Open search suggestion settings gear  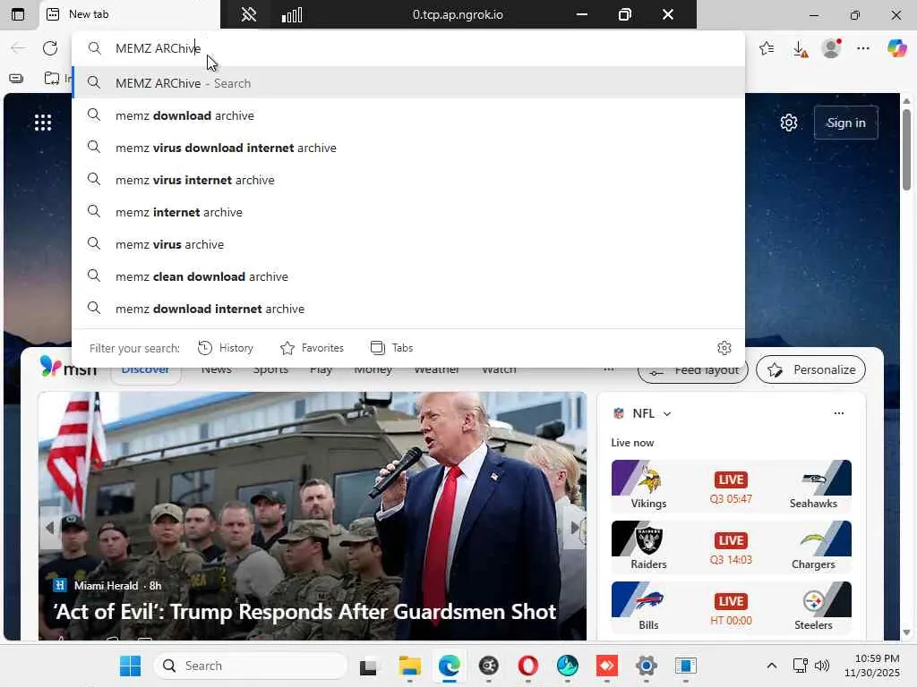pyautogui.click(x=724, y=348)
